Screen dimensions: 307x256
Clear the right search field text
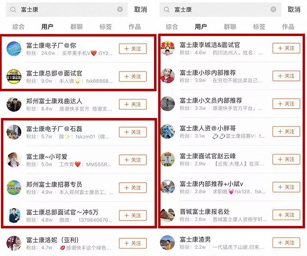(273, 10)
